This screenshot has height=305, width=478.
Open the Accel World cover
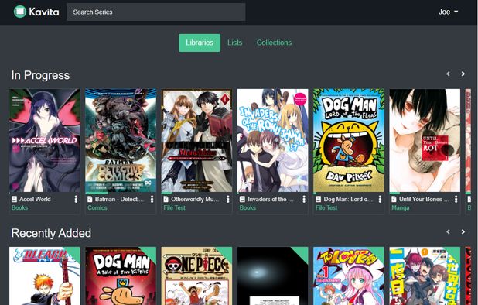pyautogui.click(x=45, y=141)
